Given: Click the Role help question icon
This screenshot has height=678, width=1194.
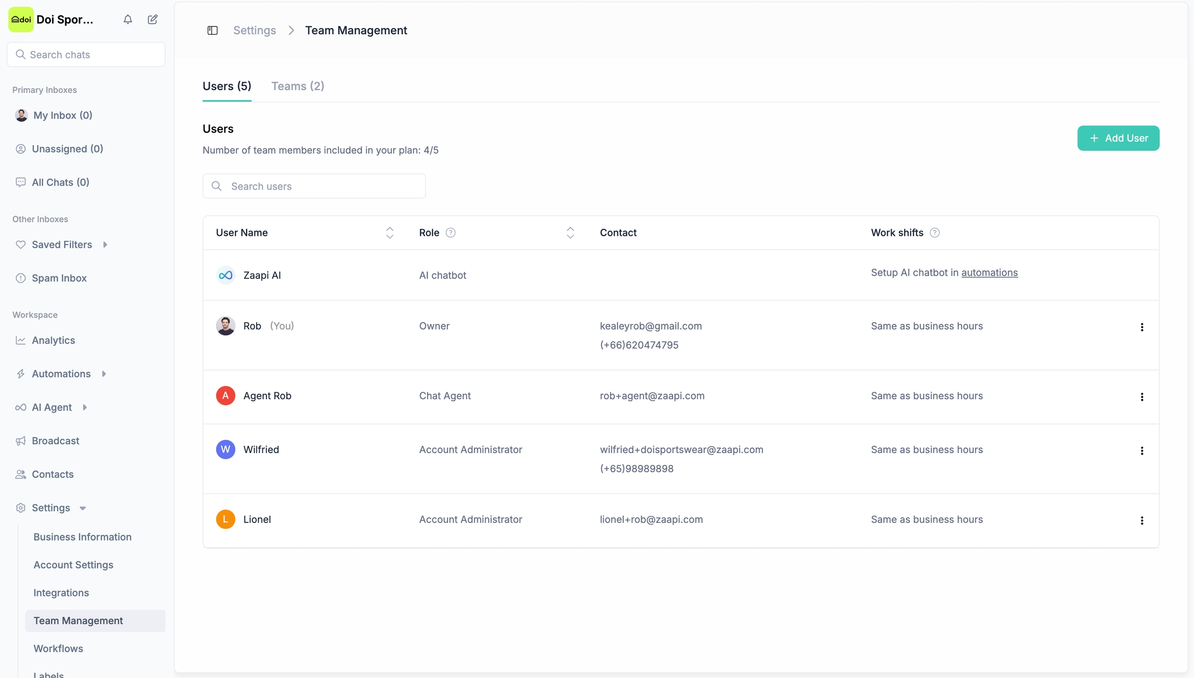Looking at the screenshot, I should 450,233.
